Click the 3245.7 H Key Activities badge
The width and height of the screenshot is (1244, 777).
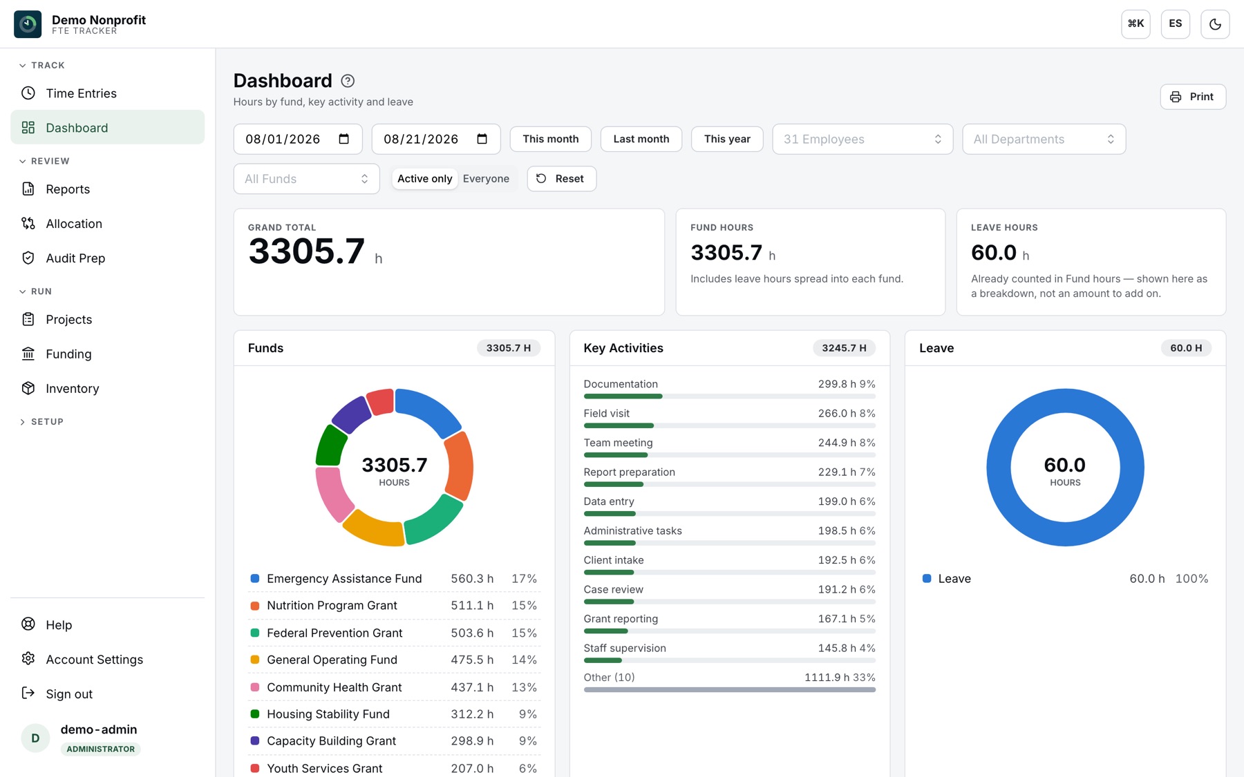coord(844,348)
